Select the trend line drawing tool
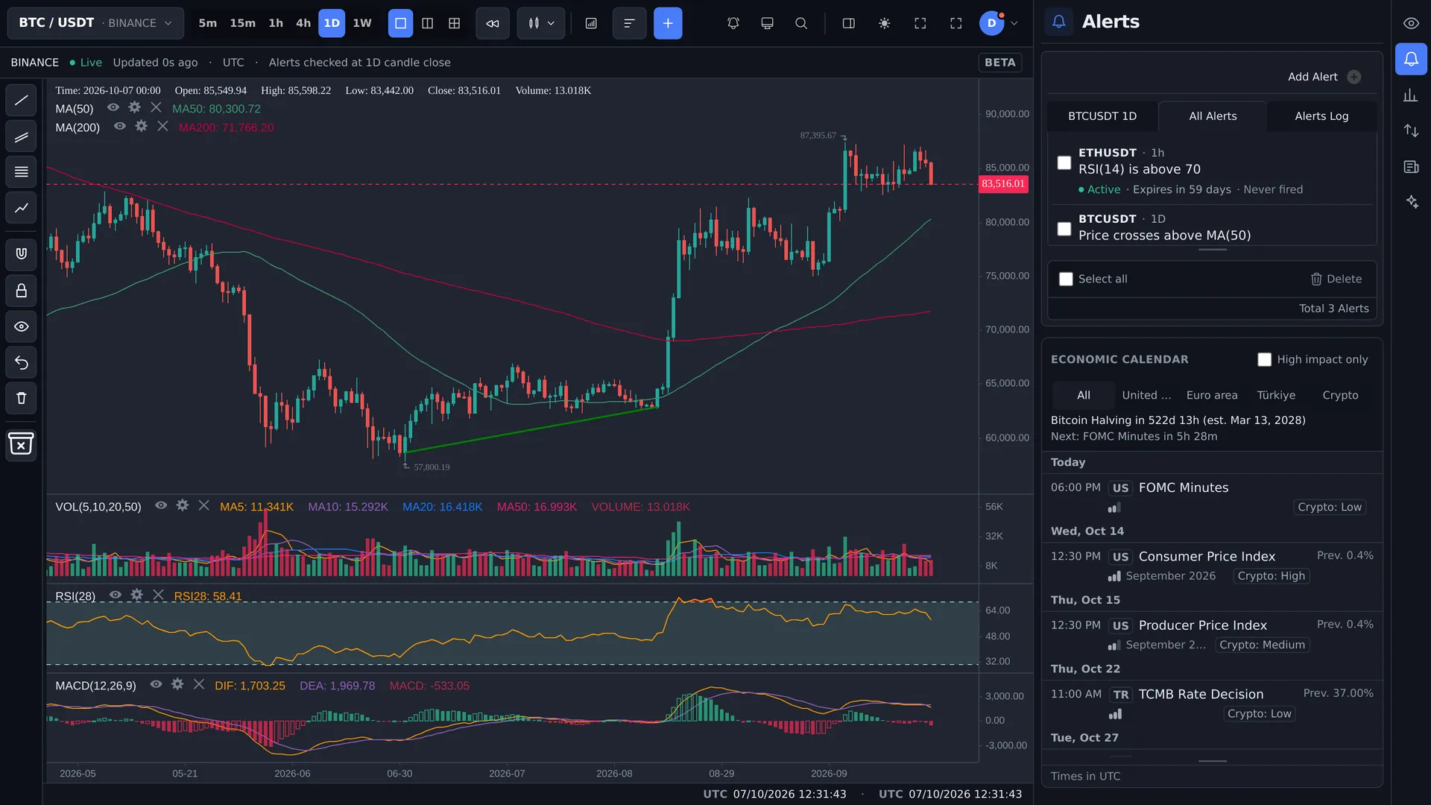This screenshot has height=805, width=1431. pos(21,100)
